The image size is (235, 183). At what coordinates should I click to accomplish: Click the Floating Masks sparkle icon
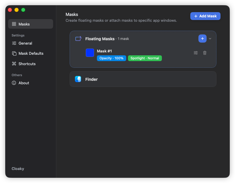pos(78,39)
